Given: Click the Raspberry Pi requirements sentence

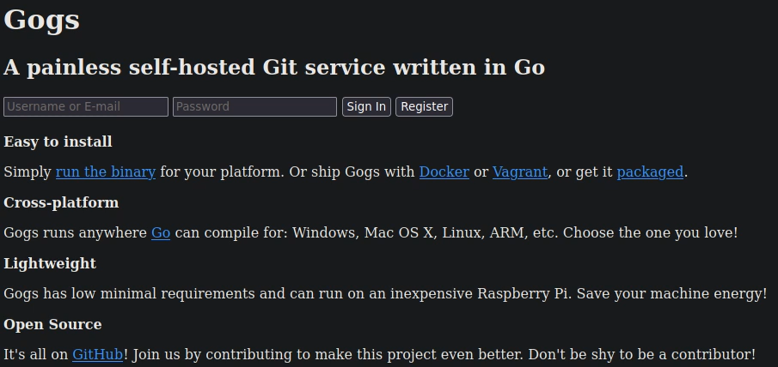Looking at the screenshot, I should [385, 293].
